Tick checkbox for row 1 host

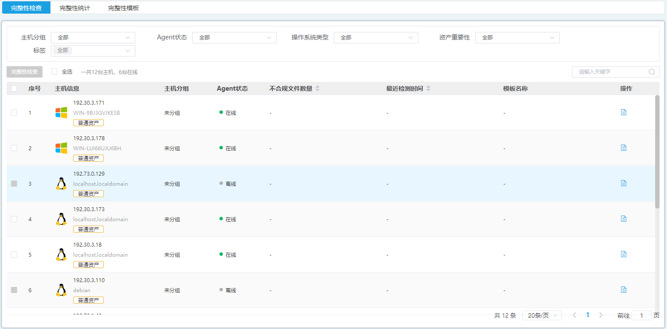[14, 113]
